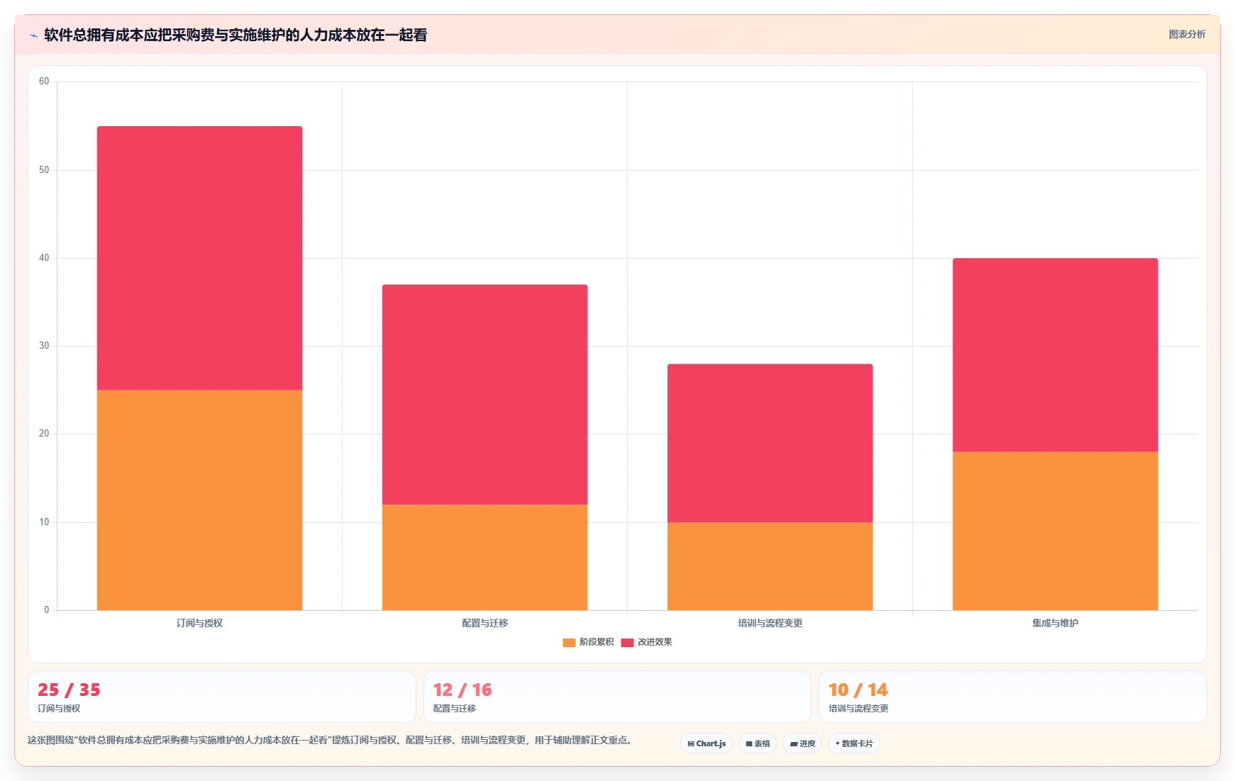This screenshot has width=1235, height=781.
Task: Click the 数据卡片 tag icon
Action: 837,743
